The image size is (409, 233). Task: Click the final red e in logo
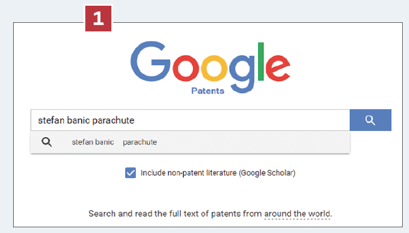(x=278, y=68)
